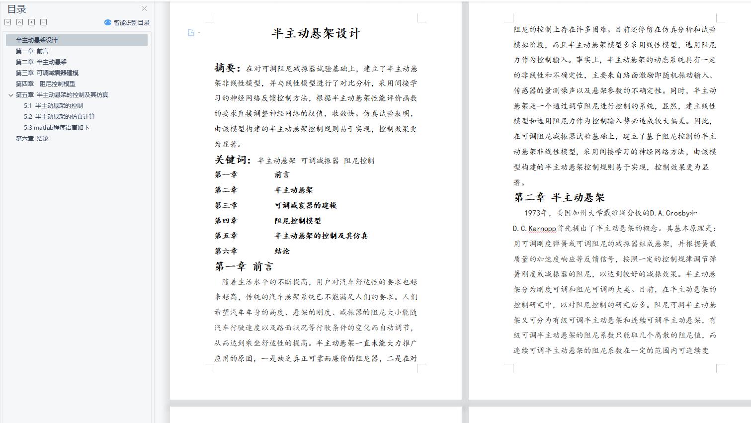Navigate to 5.1 半主动悬架的控制
Screen dimensions: 751x423
pos(53,106)
